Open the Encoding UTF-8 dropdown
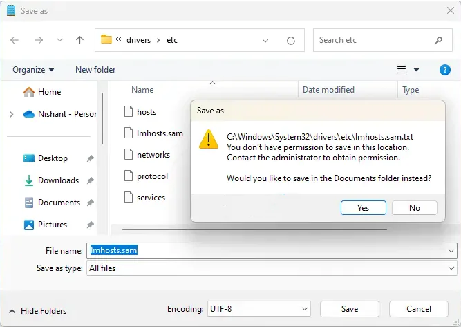This screenshot has height=327, width=461. point(258,309)
